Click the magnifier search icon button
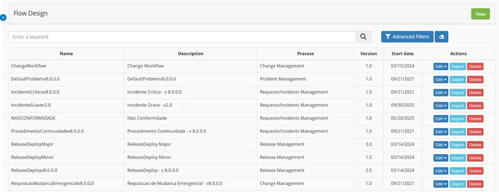499x192 pixels. pos(363,37)
